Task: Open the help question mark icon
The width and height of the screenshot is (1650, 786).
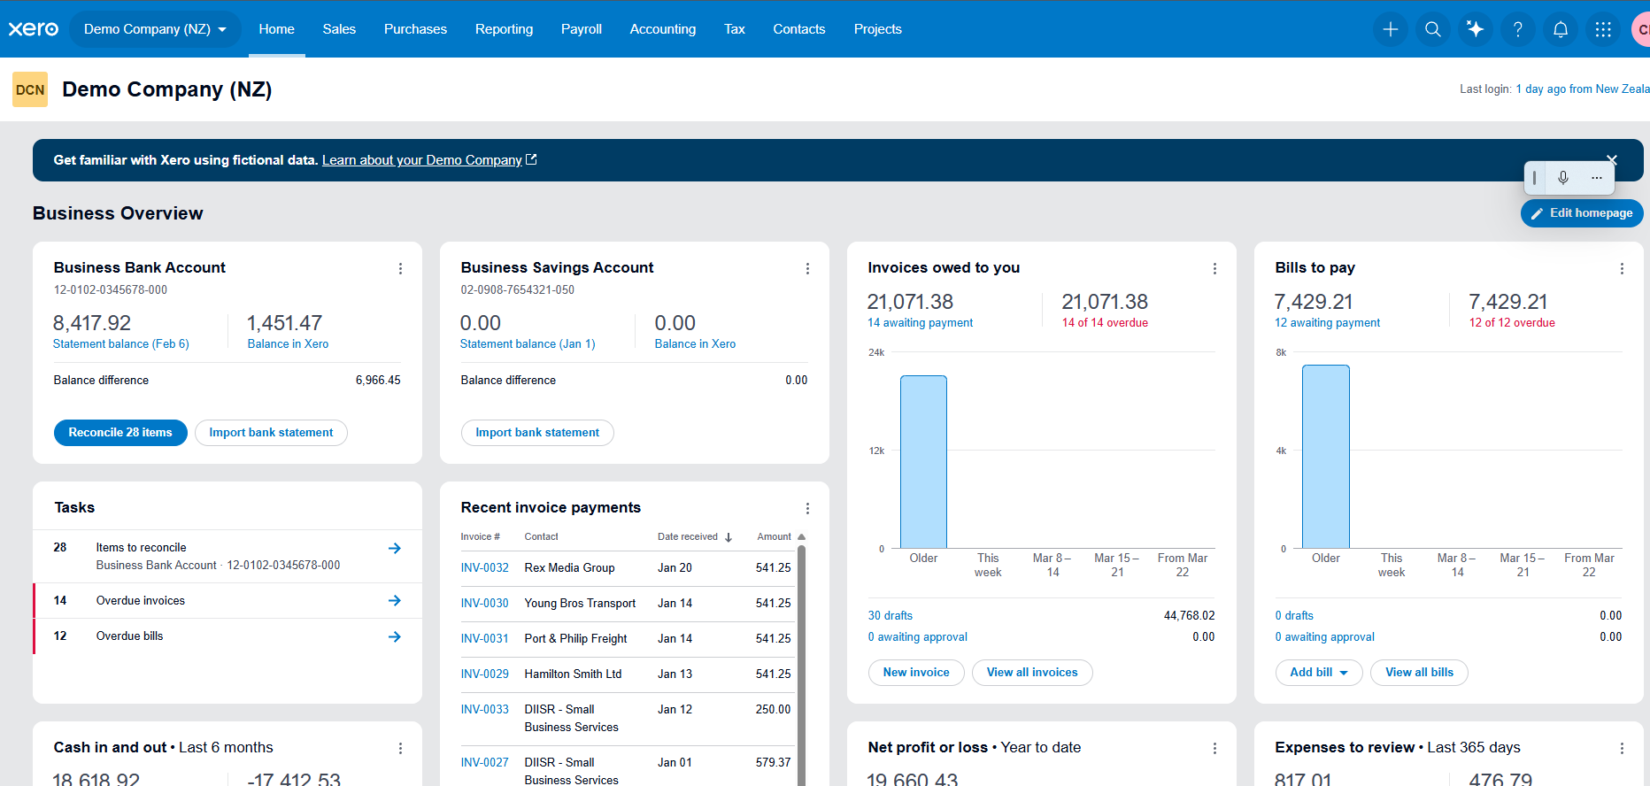Action: [x=1517, y=29]
